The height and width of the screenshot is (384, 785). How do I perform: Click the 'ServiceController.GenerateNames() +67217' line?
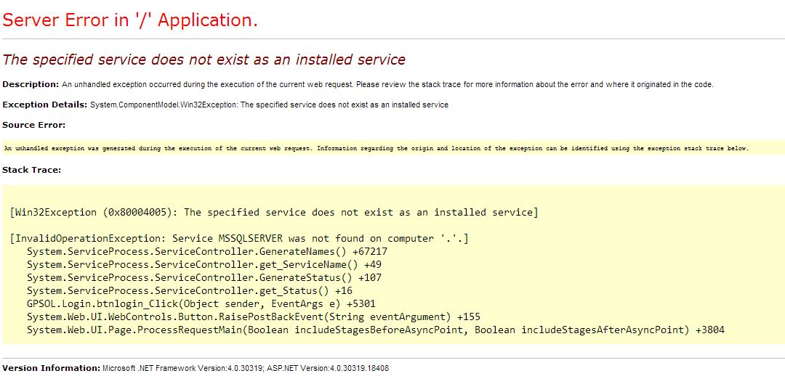207,251
